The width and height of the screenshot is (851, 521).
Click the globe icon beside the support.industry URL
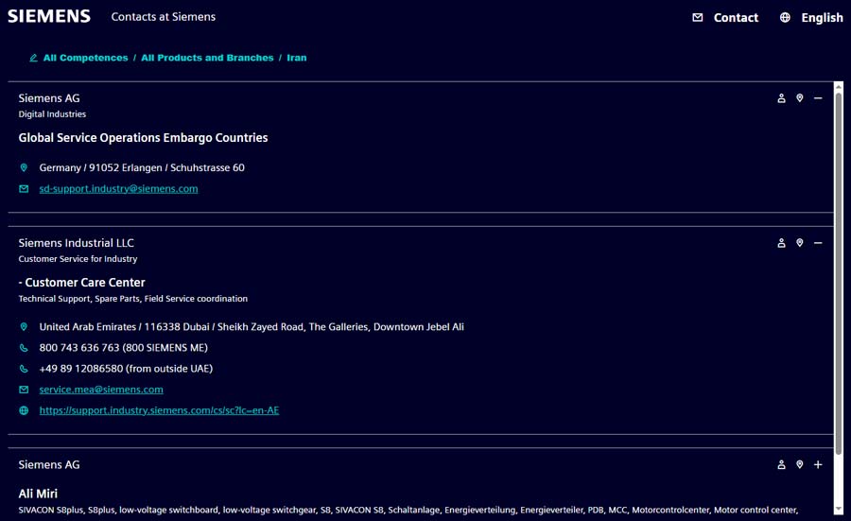tap(24, 410)
